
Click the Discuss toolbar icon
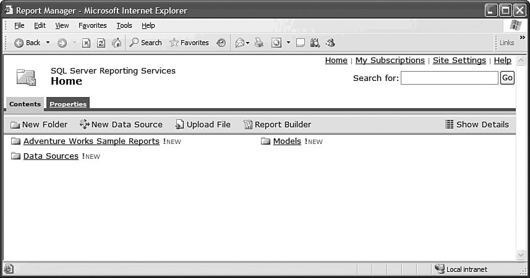click(x=300, y=43)
